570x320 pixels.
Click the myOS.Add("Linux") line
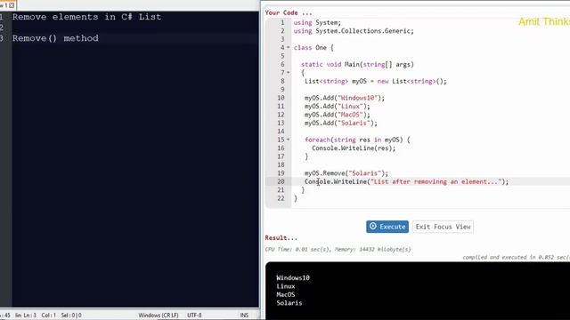click(x=337, y=106)
